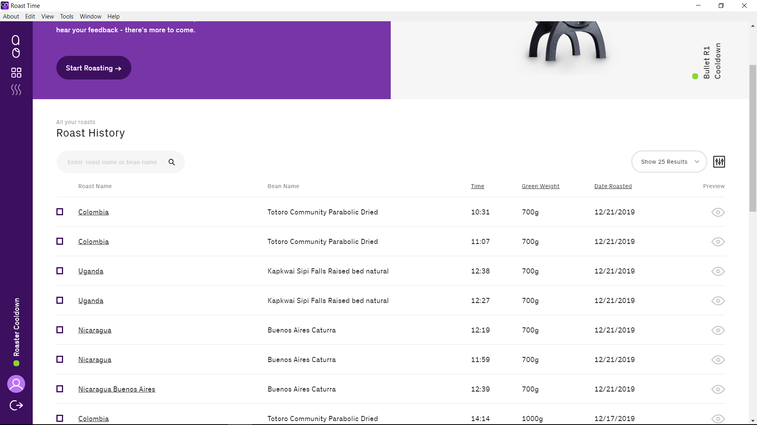Open the Edit menu
Image resolution: width=757 pixels, height=425 pixels.
[x=30, y=17]
